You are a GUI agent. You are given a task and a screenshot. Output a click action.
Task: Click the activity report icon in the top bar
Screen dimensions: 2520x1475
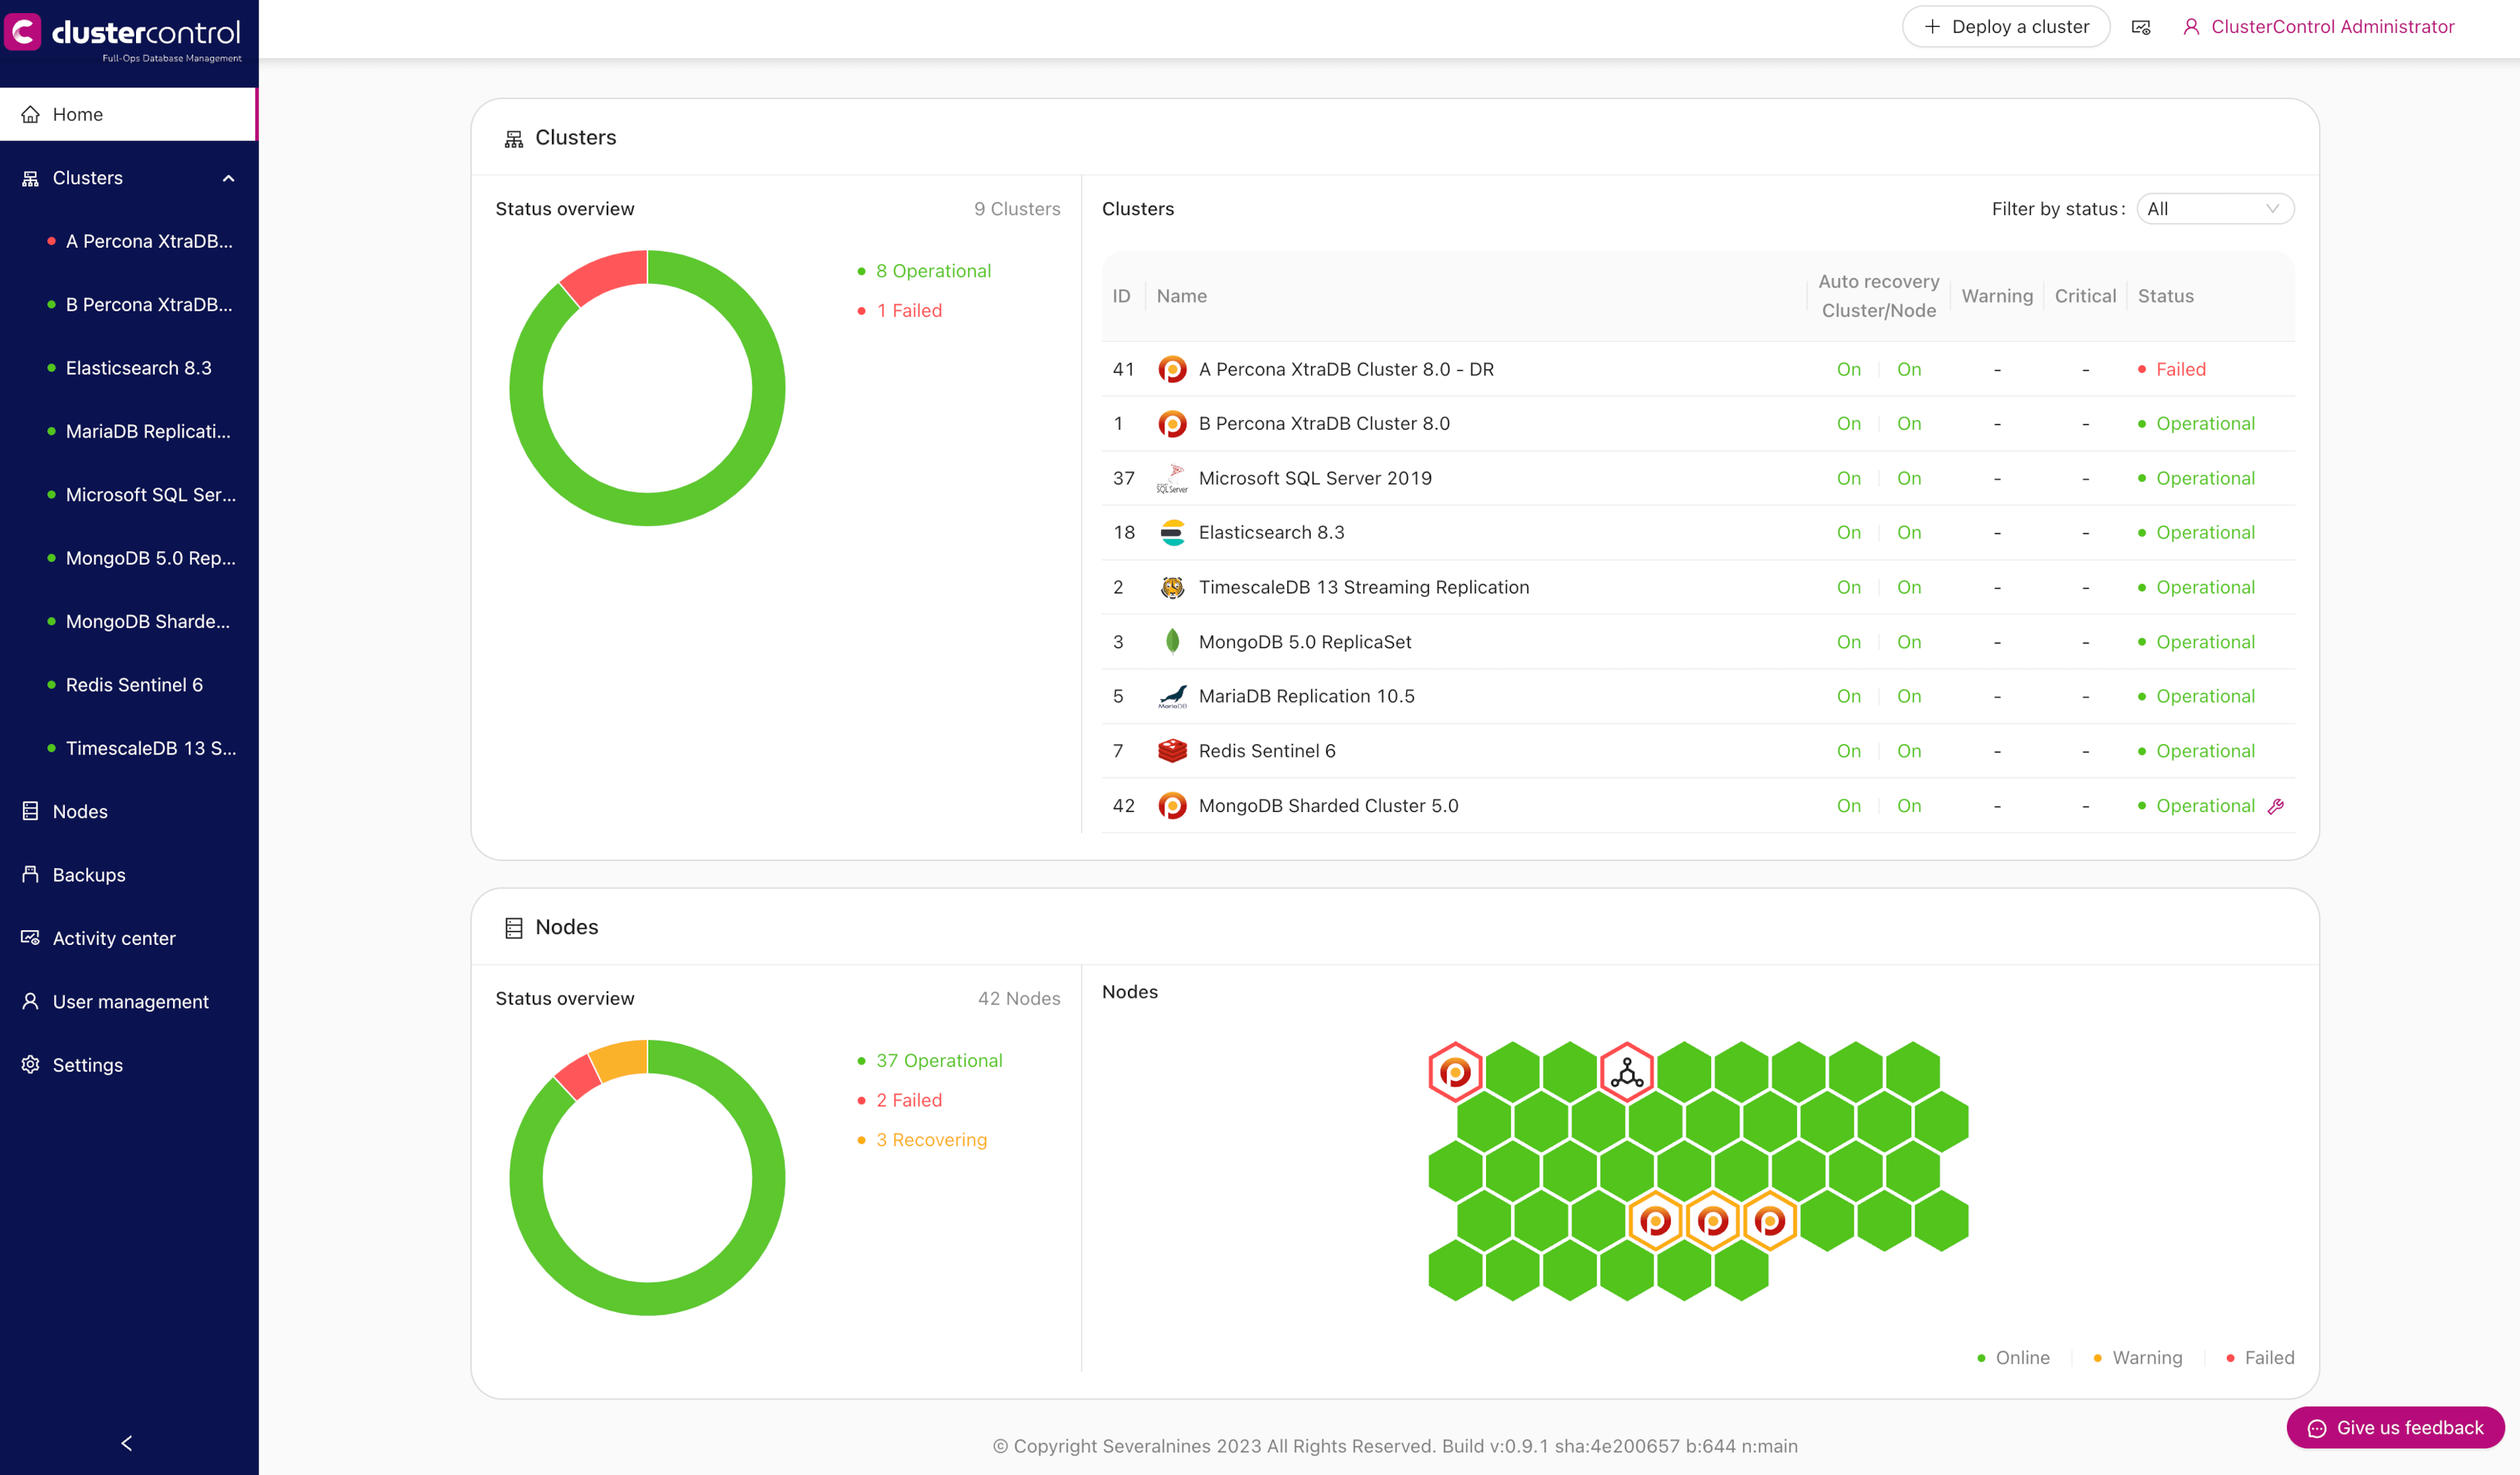pyautogui.click(x=2141, y=26)
